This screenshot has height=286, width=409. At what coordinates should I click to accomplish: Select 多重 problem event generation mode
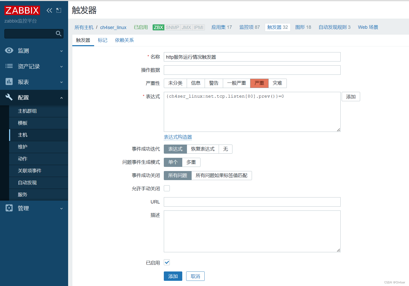coord(191,162)
